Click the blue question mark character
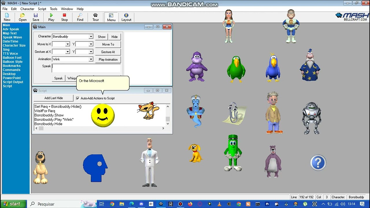Screen dimensions: 370x208 tap(318, 163)
